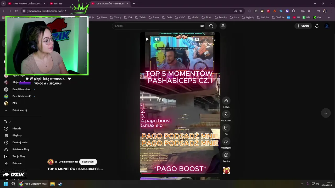The height and width of the screenshot is (188, 335).
Task: Open YouTube notifications bell
Action: pos(317,26)
